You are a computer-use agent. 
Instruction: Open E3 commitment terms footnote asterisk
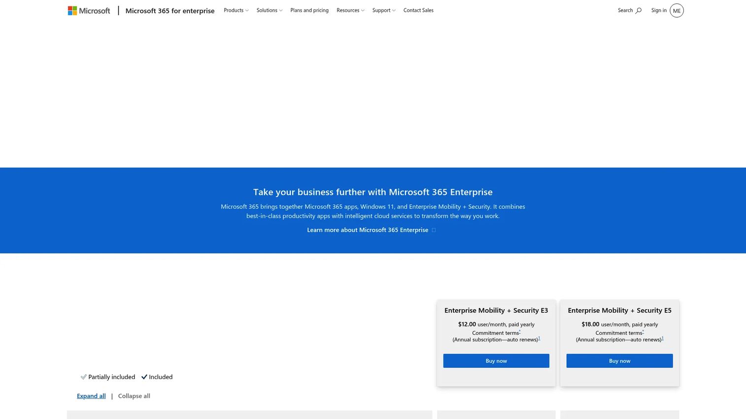click(520, 332)
